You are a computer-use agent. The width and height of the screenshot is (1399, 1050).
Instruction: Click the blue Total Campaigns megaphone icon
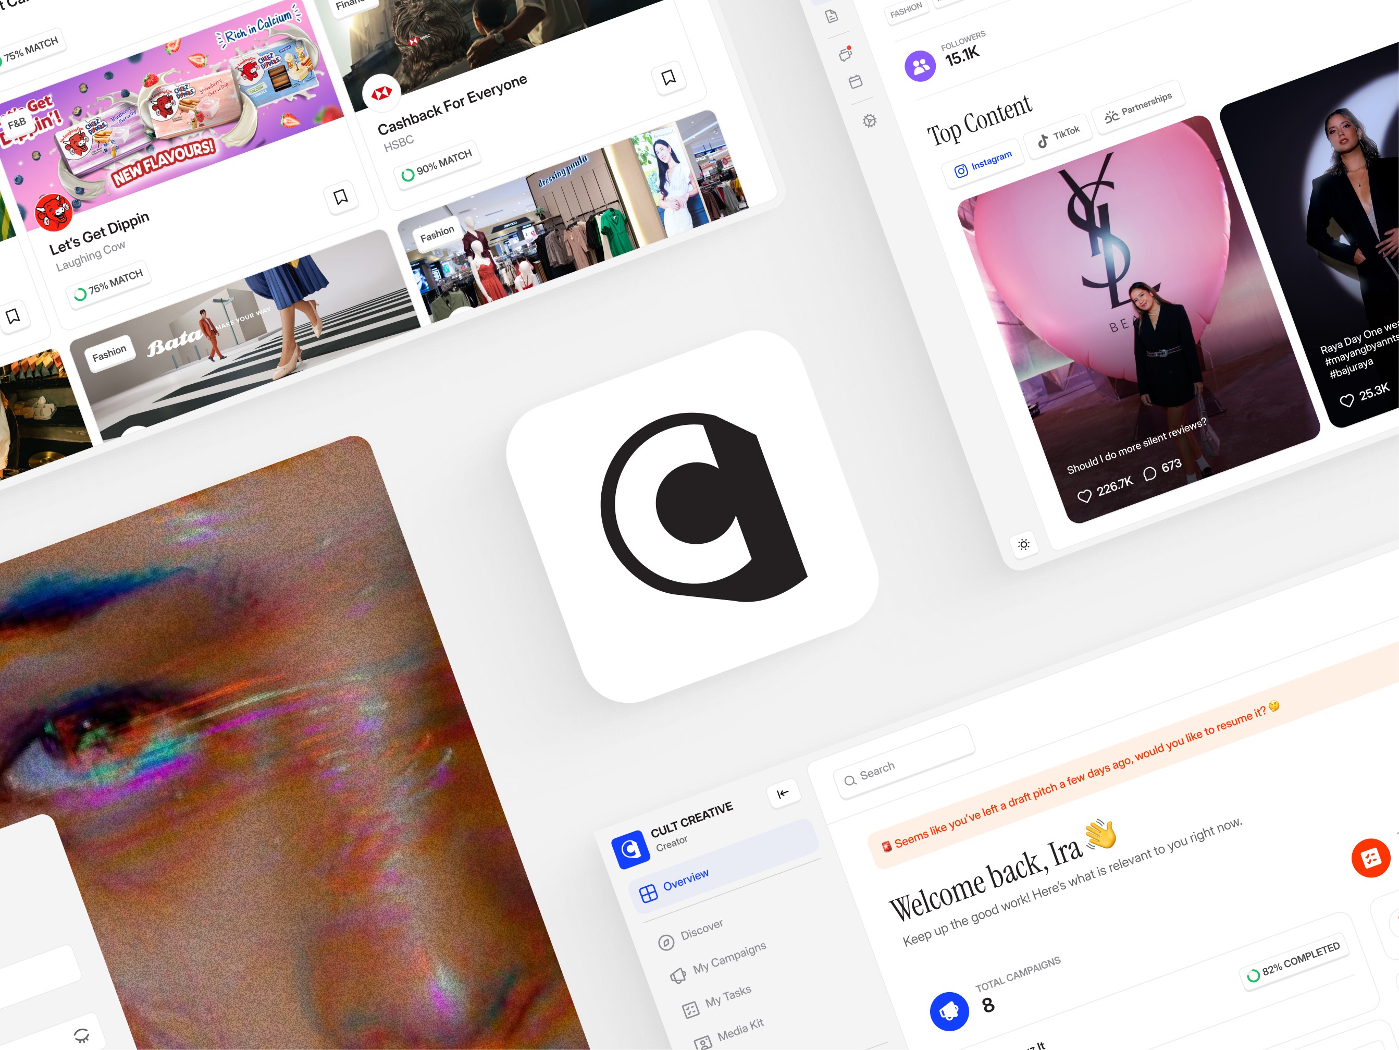[949, 1011]
